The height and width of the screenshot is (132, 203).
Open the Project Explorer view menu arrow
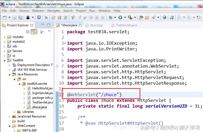coord(49,31)
